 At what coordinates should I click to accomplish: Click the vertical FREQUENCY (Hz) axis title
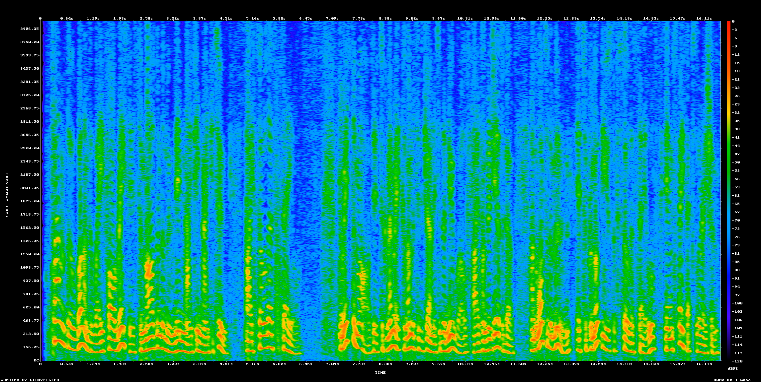tap(7, 195)
